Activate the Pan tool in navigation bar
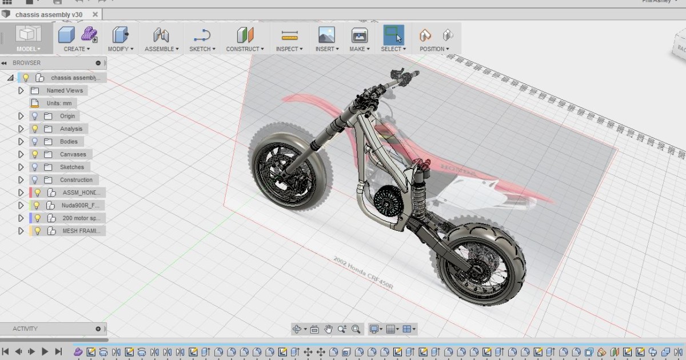686x360 pixels. coord(328,329)
